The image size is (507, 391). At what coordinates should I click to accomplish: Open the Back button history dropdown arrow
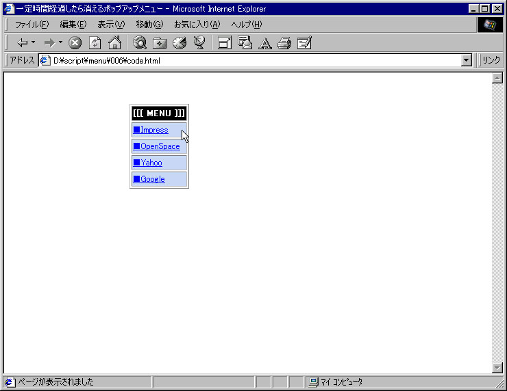tap(33, 42)
